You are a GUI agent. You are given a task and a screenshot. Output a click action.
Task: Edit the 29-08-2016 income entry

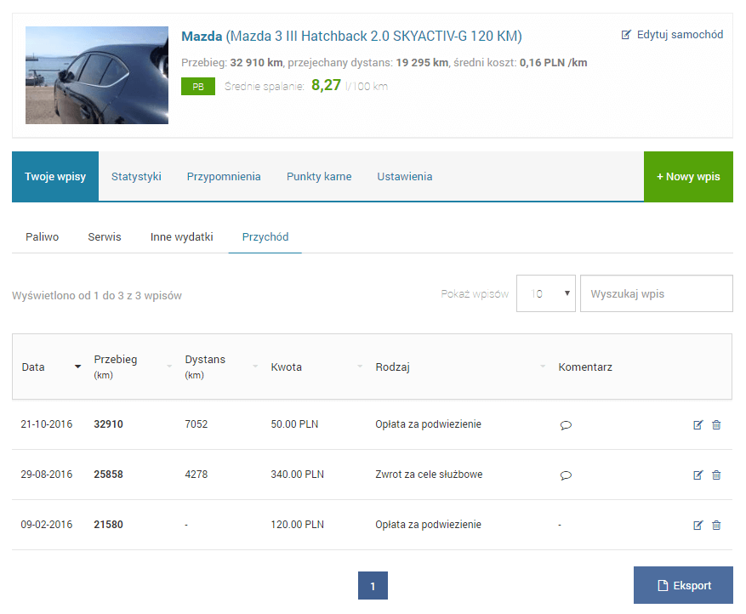698,475
